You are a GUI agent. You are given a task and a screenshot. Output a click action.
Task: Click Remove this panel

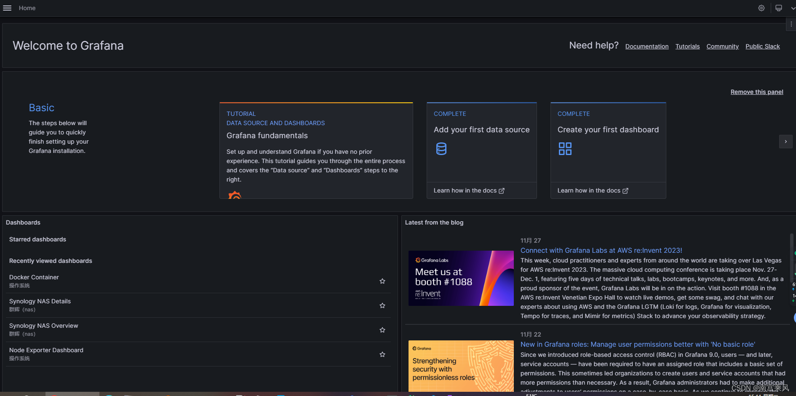(757, 92)
